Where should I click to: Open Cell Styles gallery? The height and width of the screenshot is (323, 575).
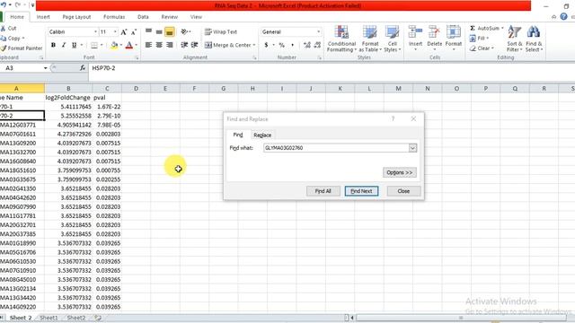392,39
